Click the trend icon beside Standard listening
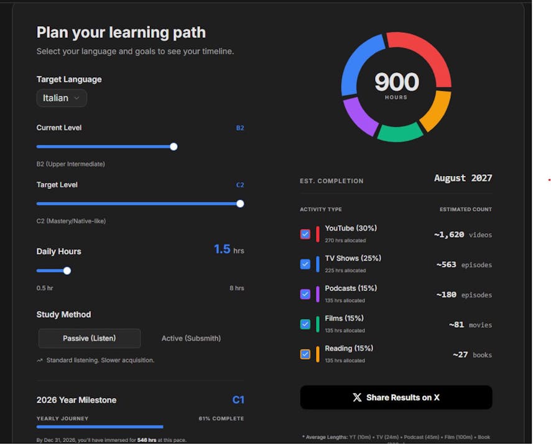The image size is (551, 444). (x=40, y=360)
